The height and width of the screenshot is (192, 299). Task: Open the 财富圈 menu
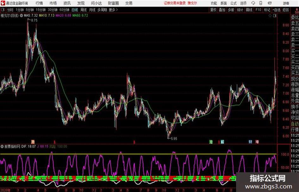tap(113, 3)
